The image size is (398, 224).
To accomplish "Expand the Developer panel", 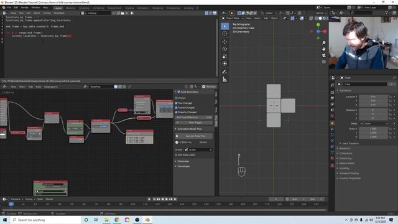I will (183, 166).
